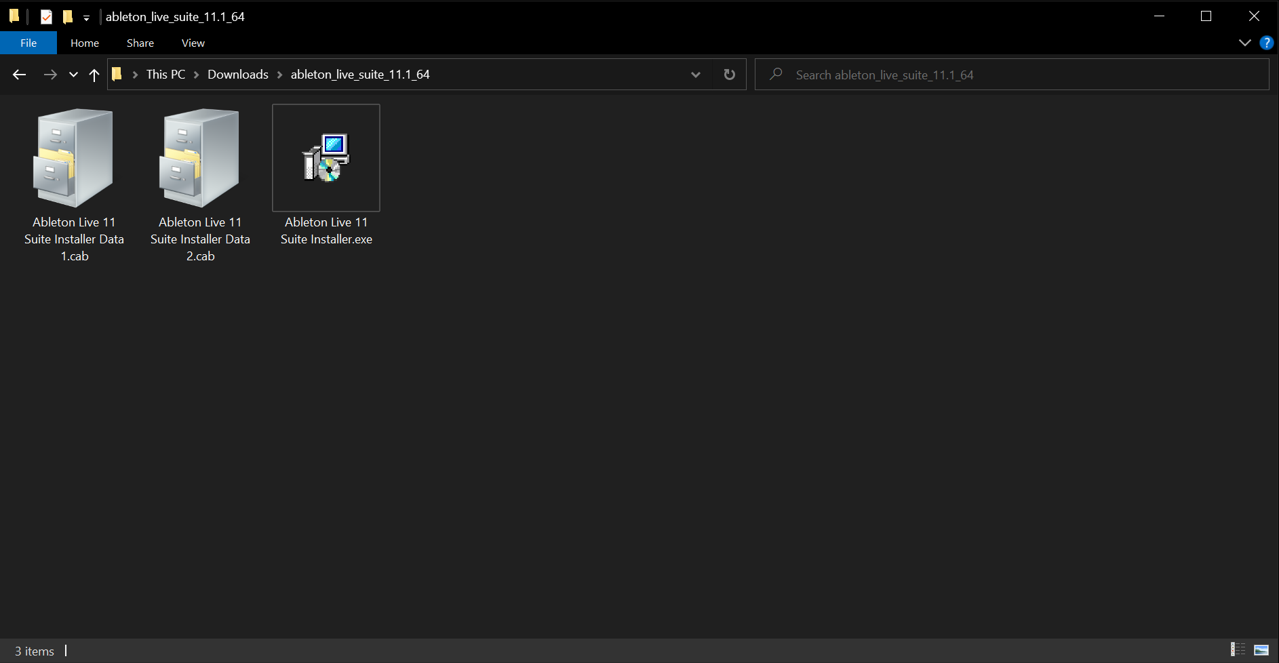The width and height of the screenshot is (1279, 663).
Task: Click the Suite Installer Data 2.cab filename
Action: pyautogui.click(x=200, y=239)
